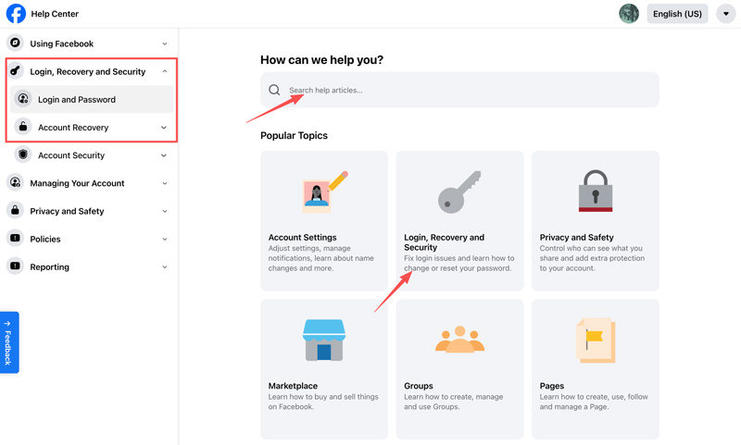Click the gray key illustration on Login card
Image resolution: width=741 pixels, height=445 pixels.
point(459,192)
